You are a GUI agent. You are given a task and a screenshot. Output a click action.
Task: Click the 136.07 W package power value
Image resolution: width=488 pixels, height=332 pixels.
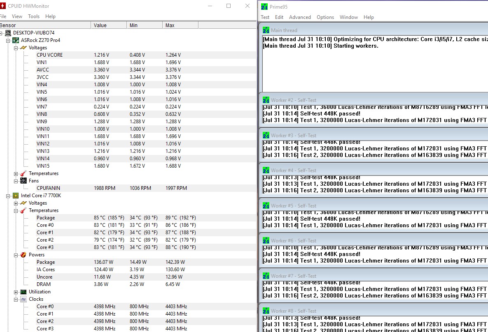104,262
